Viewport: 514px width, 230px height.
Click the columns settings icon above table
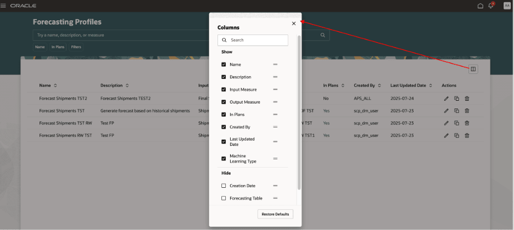(473, 69)
